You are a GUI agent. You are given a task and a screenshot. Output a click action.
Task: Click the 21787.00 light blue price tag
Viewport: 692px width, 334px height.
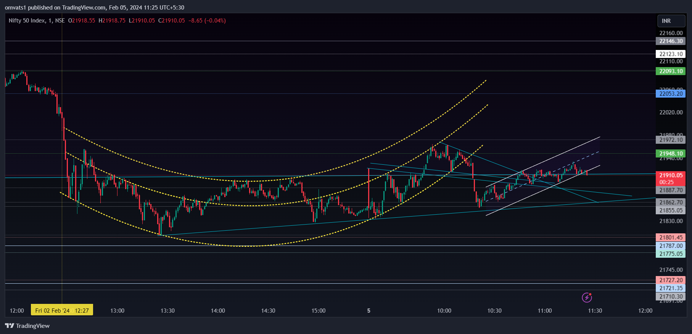tap(671, 246)
